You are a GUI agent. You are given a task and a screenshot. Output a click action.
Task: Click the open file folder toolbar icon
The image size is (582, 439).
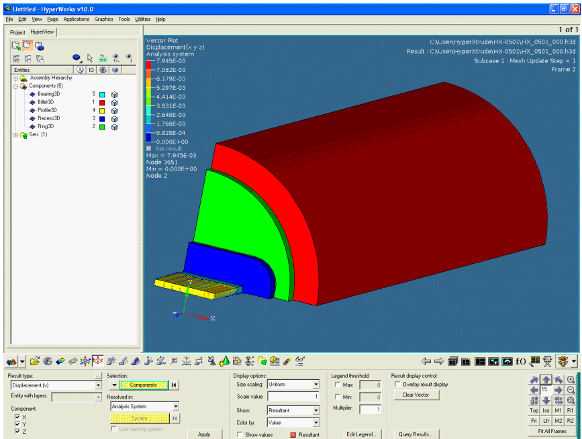click(x=36, y=361)
